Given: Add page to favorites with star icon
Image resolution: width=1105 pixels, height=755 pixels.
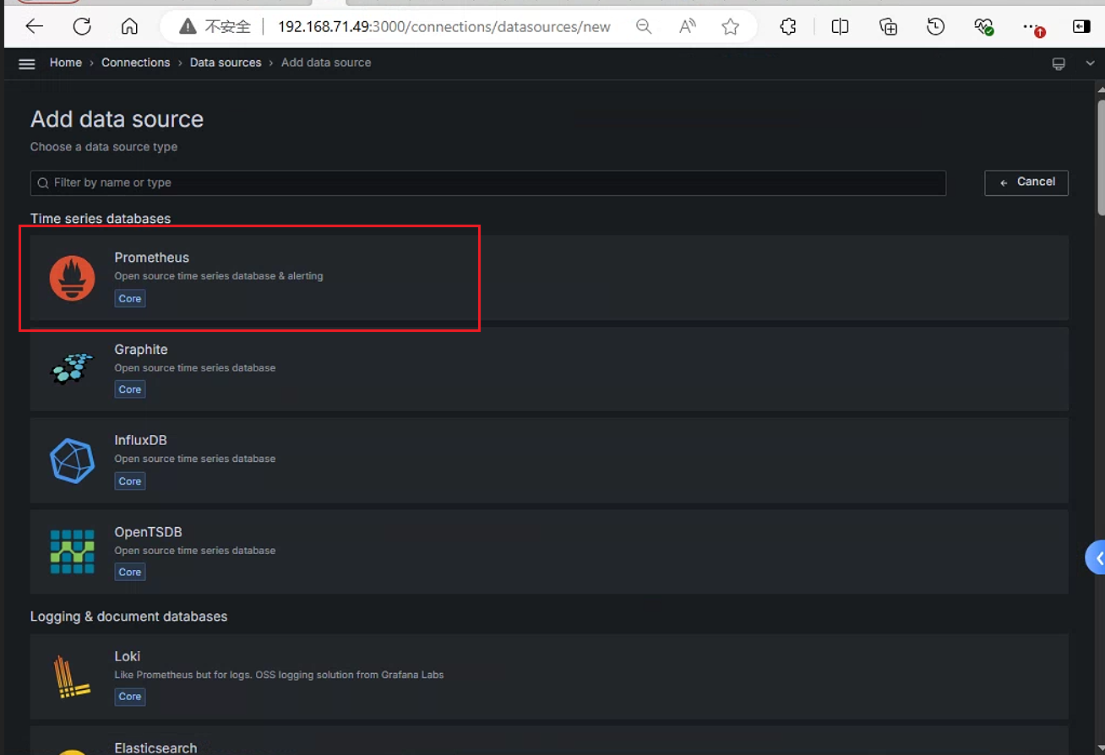Looking at the screenshot, I should pos(731,27).
